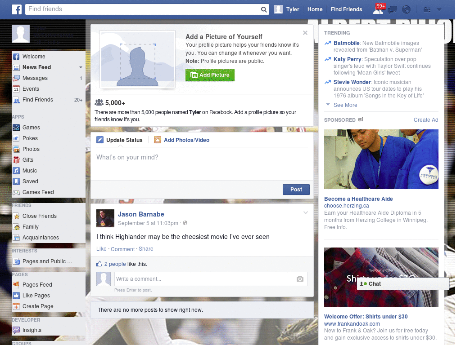Click the Create Page plus icon
The height and width of the screenshot is (345, 461).
pyautogui.click(x=17, y=306)
